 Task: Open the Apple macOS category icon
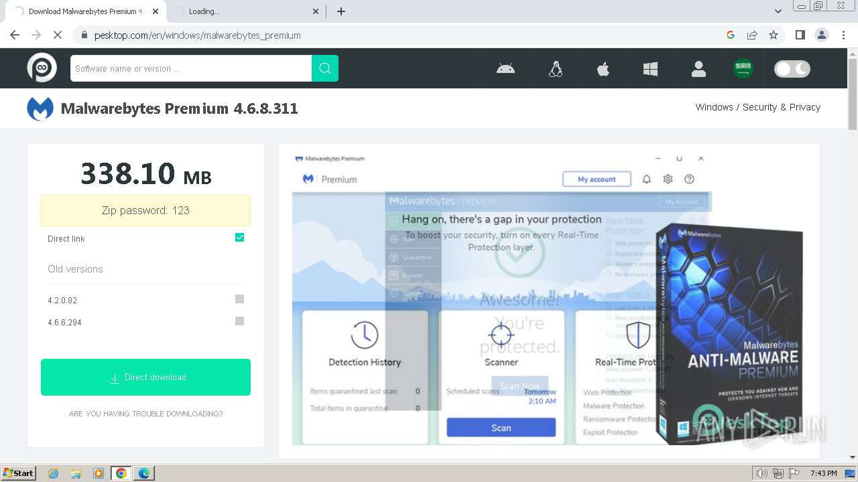[603, 68]
